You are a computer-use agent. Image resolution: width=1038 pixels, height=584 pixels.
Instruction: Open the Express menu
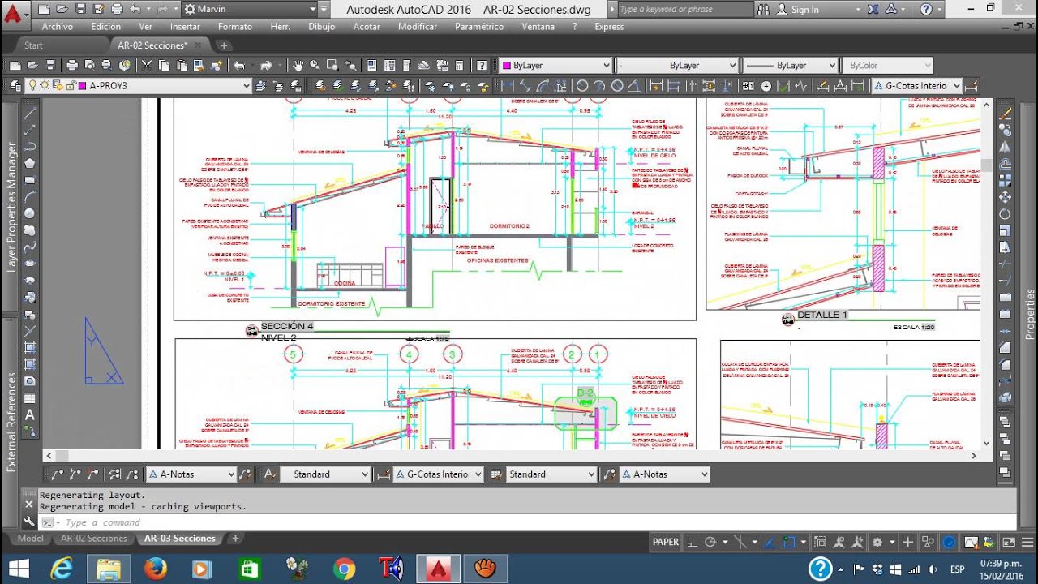click(609, 27)
